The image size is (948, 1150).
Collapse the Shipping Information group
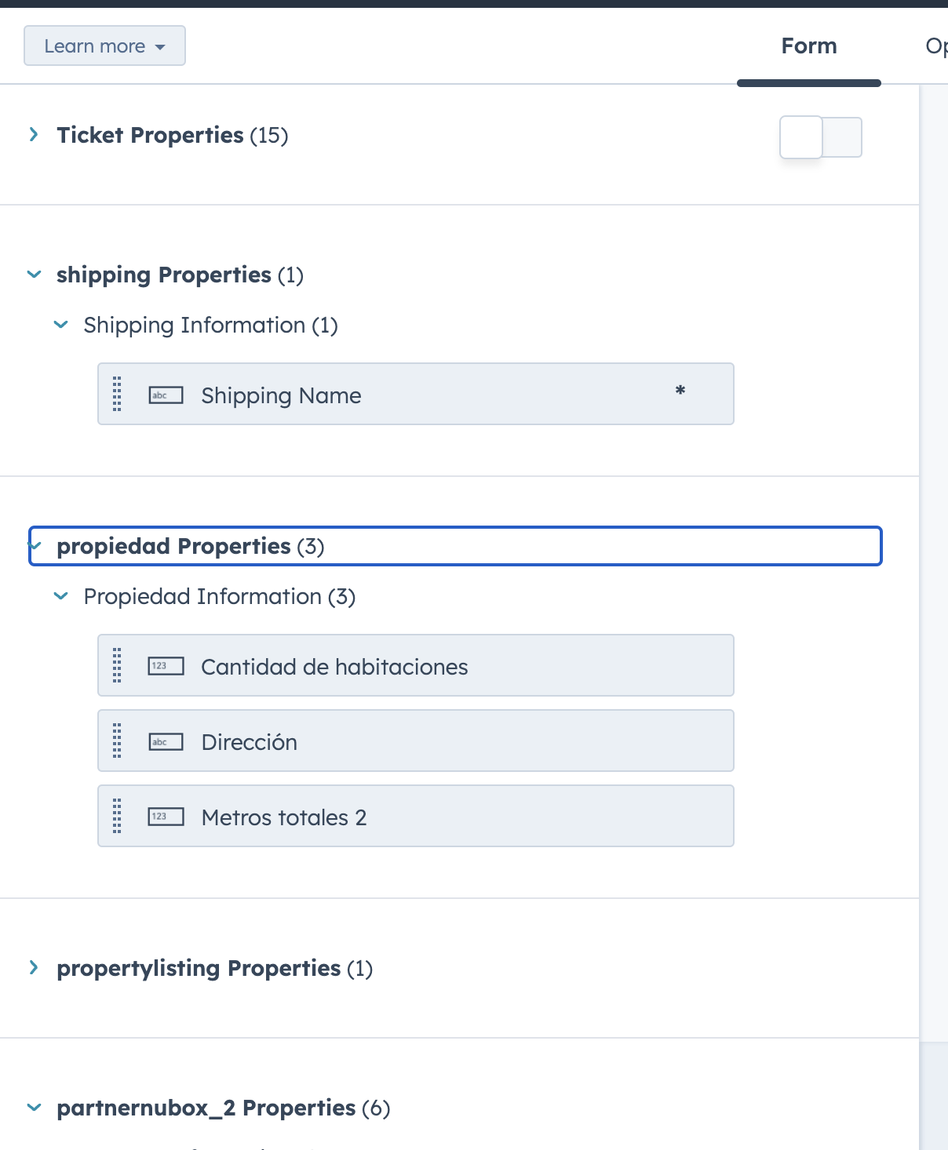click(x=60, y=324)
